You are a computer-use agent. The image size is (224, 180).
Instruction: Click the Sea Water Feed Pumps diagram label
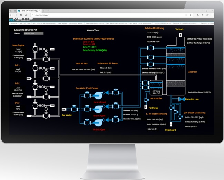(x=87, y=88)
